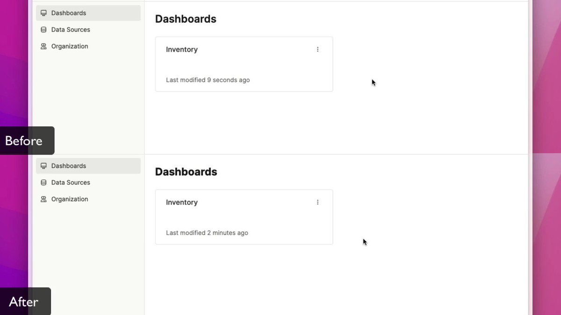Open the Organization label in the After sidebar
Viewport: 561px width, 315px height.
70,199
